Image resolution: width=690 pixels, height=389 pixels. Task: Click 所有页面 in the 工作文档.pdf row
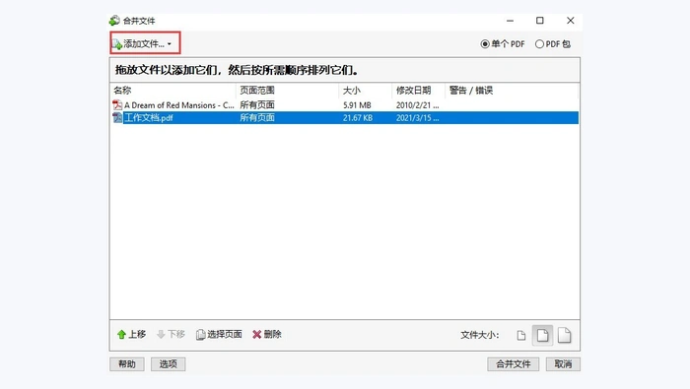(x=257, y=118)
